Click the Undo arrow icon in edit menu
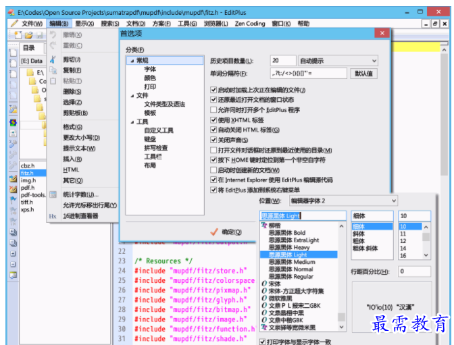 tap(53, 34)
